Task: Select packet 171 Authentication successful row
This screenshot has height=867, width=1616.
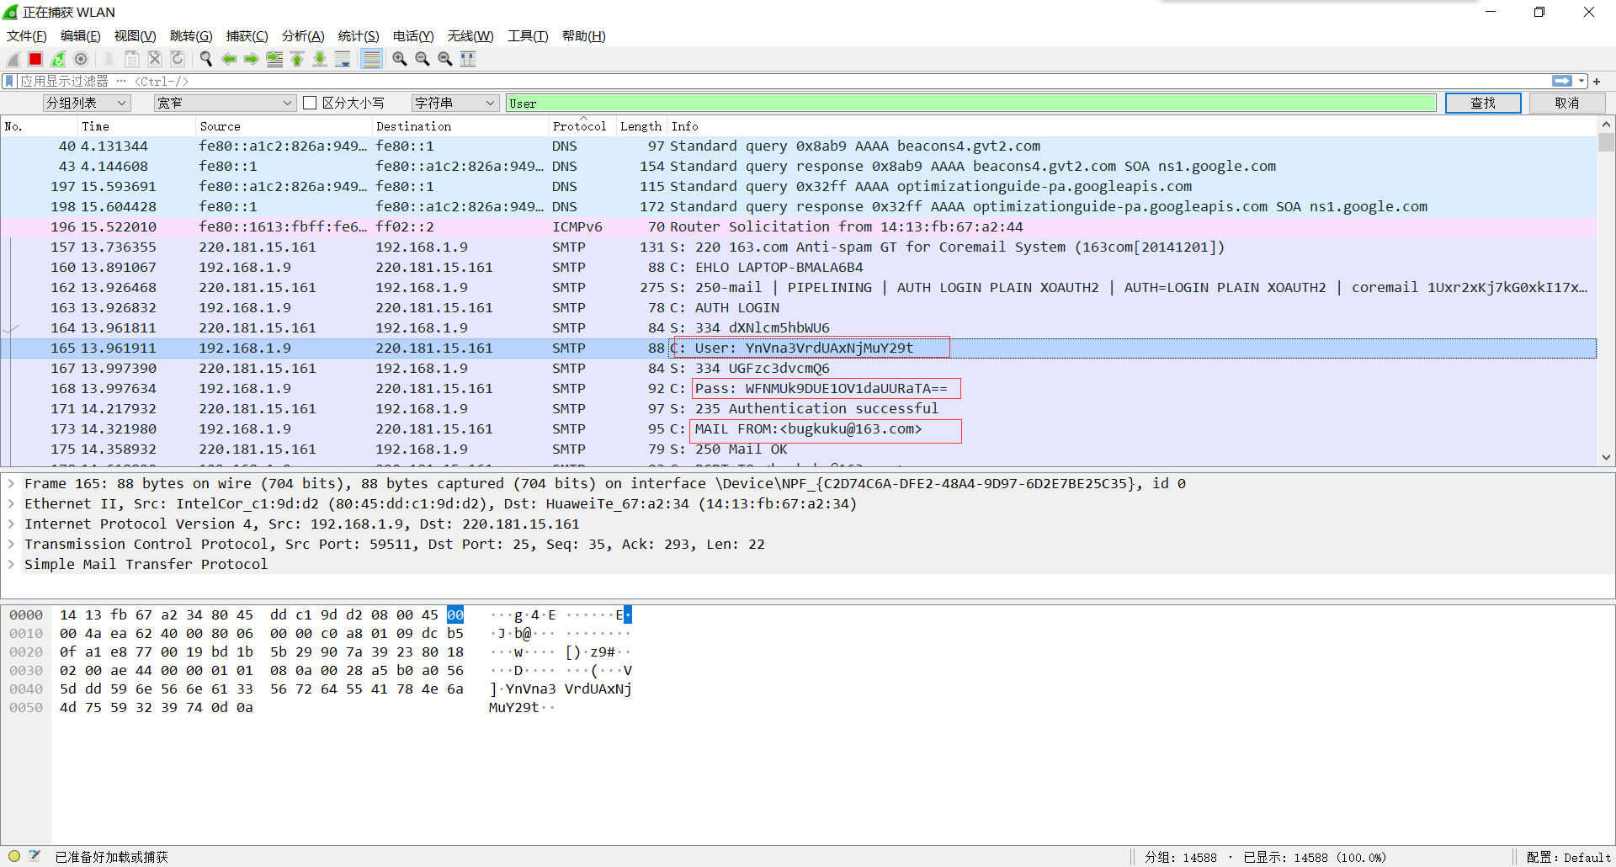Action: [x=798, y=409]
